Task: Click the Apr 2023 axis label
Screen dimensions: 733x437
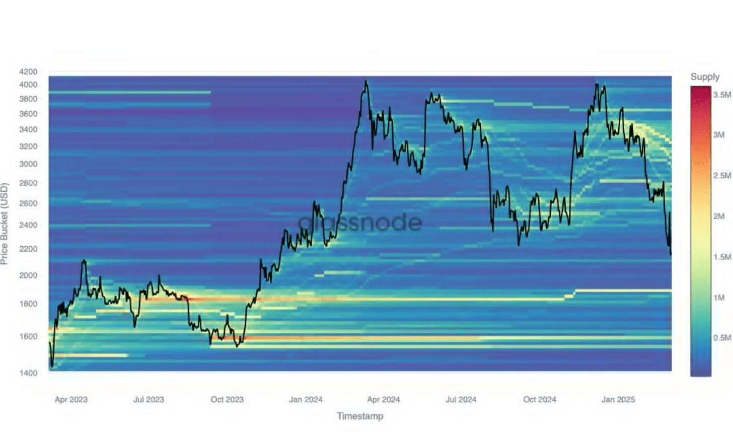Action: (71, 399)
